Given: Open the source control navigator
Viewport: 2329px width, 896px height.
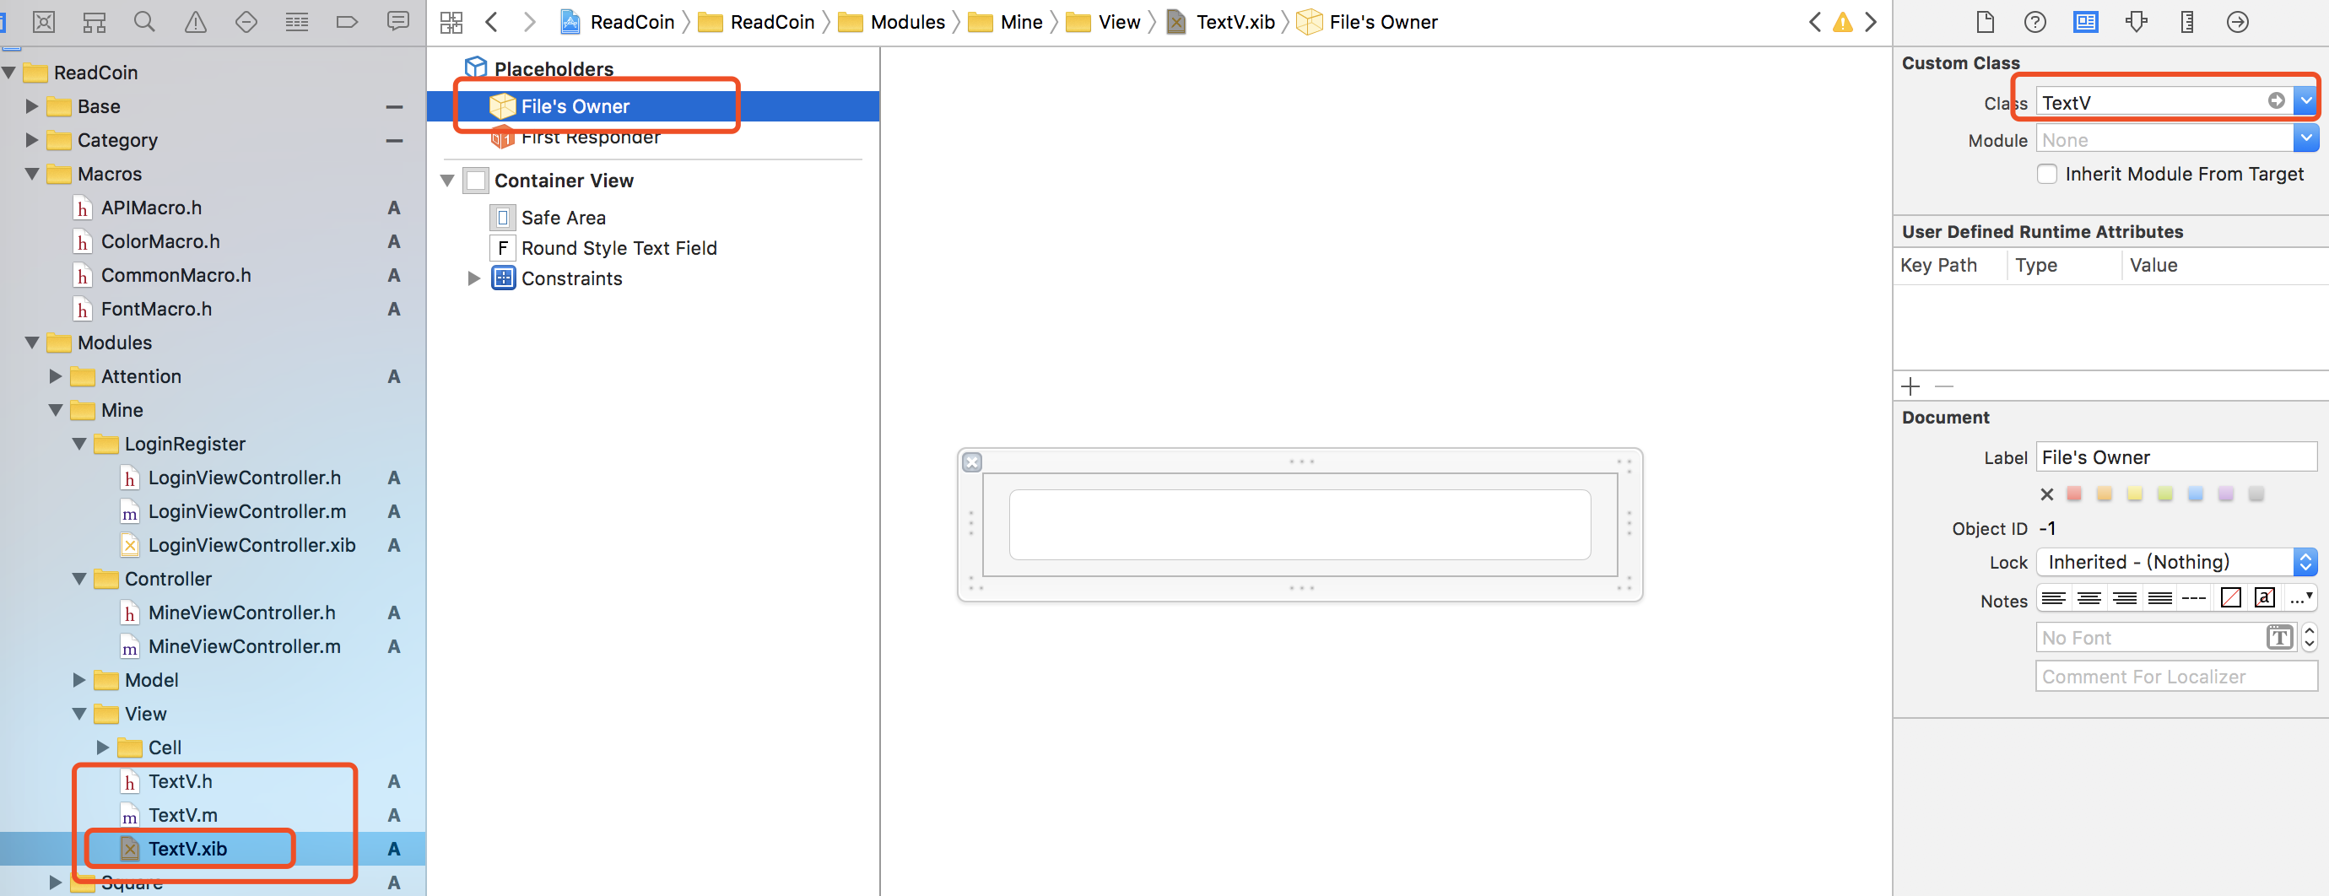Looking at the screenshot, I should pyautogui.click(x=43, y=22).
